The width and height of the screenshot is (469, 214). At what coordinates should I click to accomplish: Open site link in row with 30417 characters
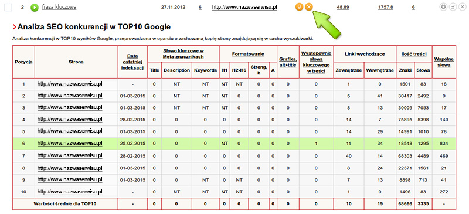point(70,96)
